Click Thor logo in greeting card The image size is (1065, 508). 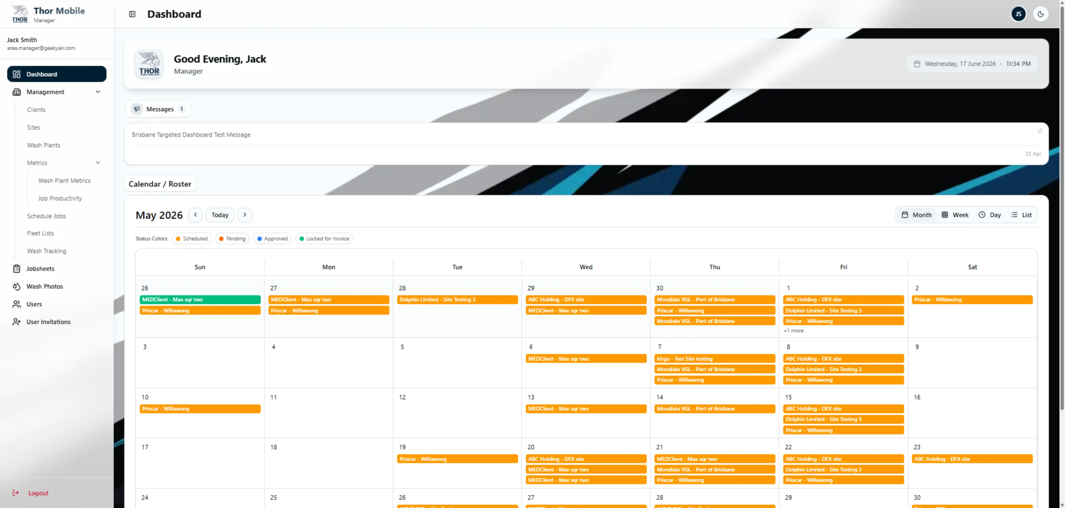[x=149, y=64]
